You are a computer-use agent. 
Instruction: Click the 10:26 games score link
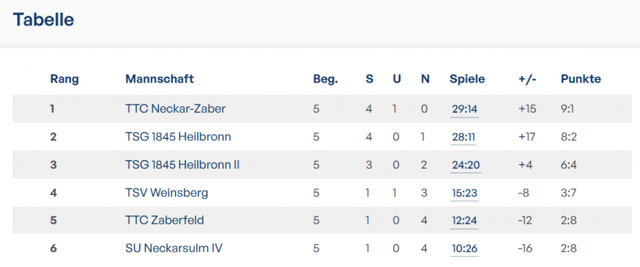464,249
